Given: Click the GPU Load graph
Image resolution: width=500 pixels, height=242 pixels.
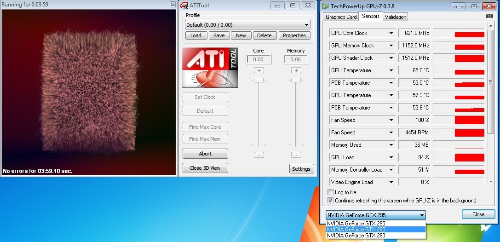Looking at the screenshot, I should click(459, 157).
